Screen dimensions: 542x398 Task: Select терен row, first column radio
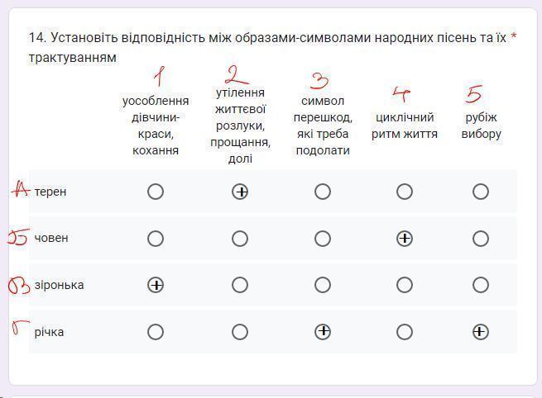tap(155, 192)
